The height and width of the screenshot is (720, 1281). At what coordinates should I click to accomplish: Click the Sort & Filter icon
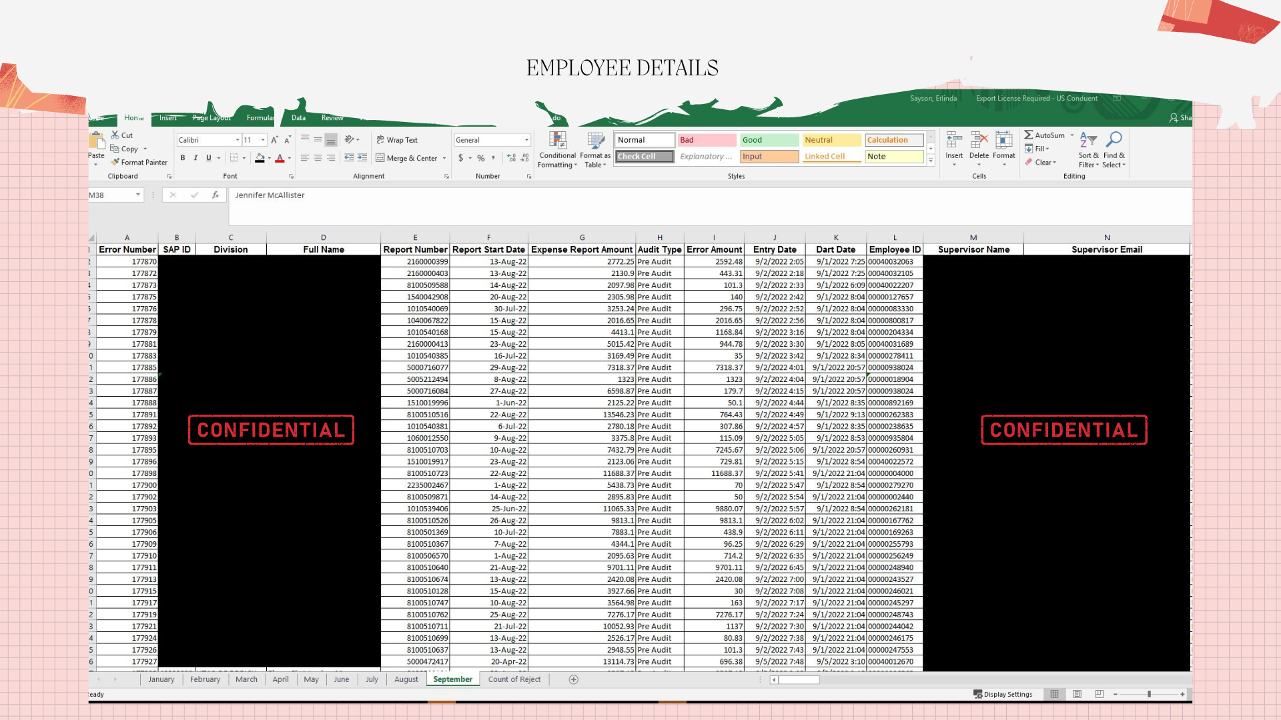(x=1088, y=139)
